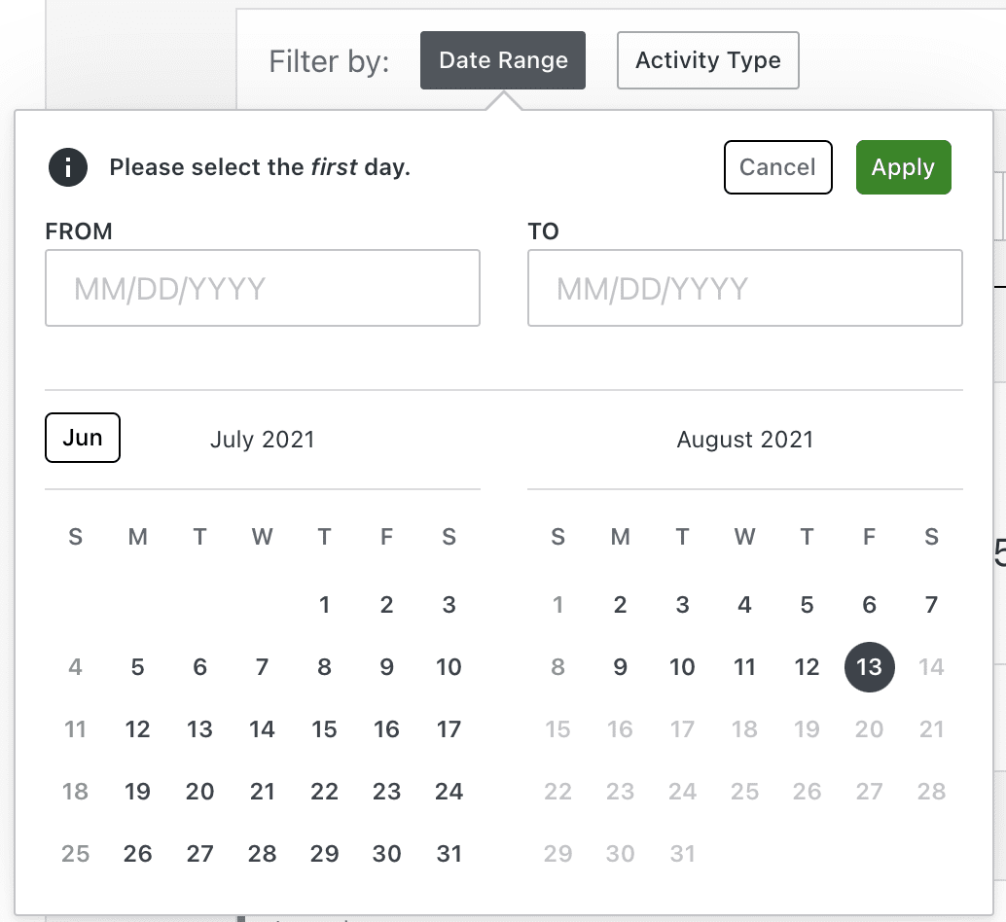Click the TO date input field
The width and height of the screenshot is (1006, 922).
point(744,288)
